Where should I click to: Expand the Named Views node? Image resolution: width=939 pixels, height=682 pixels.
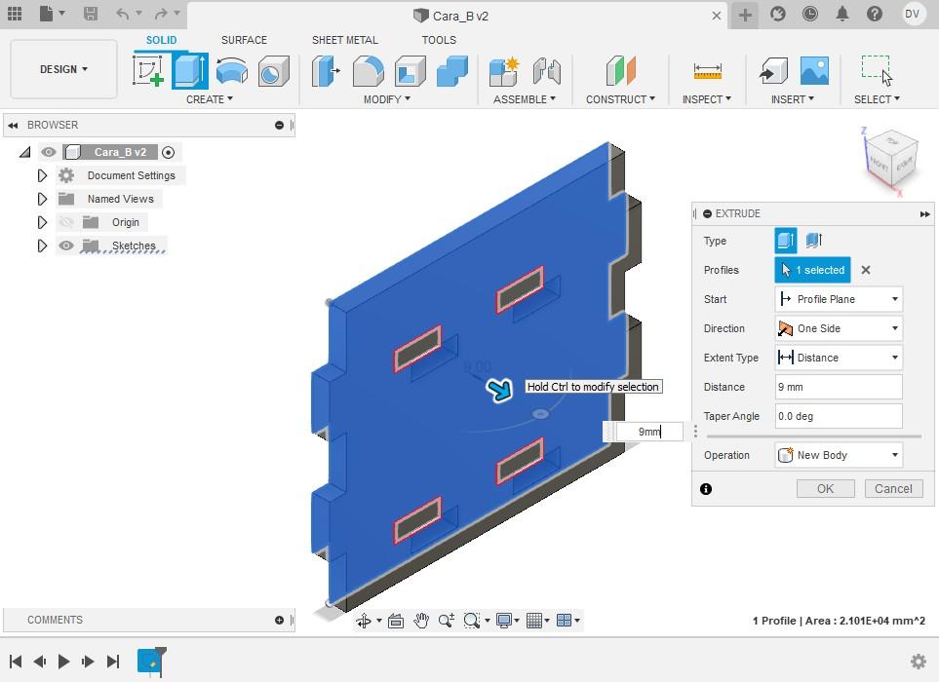pos(42,199)
